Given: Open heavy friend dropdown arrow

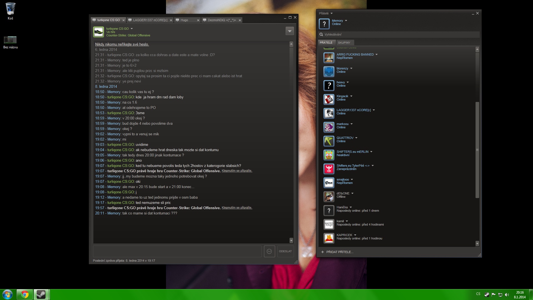Looking at the screenshot, I should click(x=348, y=82).
